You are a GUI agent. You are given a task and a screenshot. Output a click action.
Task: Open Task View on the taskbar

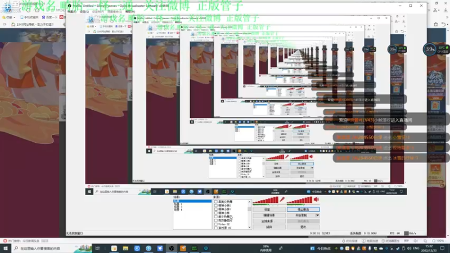97,248
